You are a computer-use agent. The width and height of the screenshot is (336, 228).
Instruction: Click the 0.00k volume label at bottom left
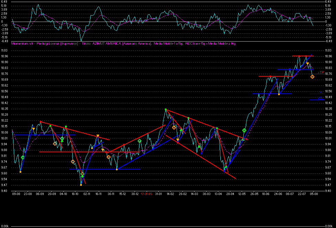[4, 226]
